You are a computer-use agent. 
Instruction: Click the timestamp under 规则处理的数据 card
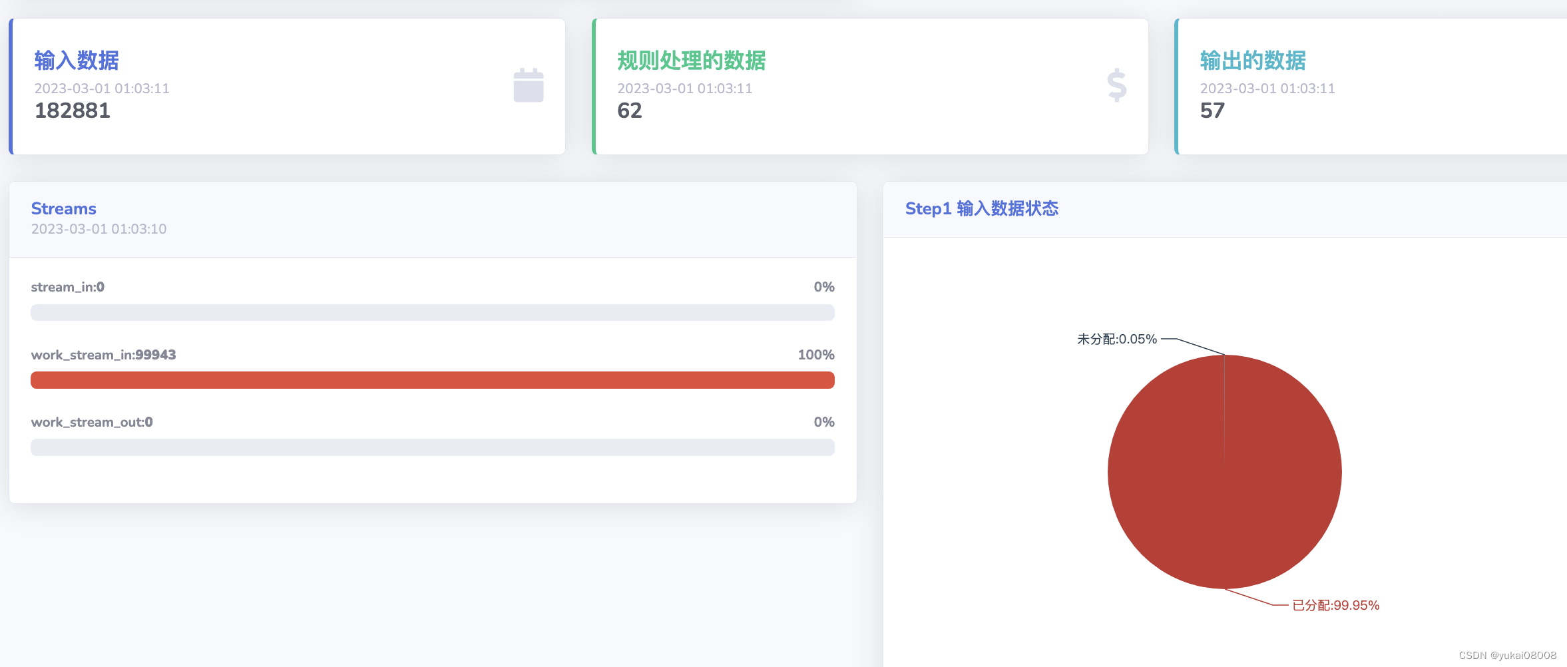[685, 89]
